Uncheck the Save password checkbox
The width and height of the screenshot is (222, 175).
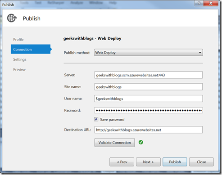pos(96,119)
